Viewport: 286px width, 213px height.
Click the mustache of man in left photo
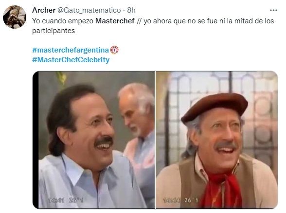pos(103,141)
